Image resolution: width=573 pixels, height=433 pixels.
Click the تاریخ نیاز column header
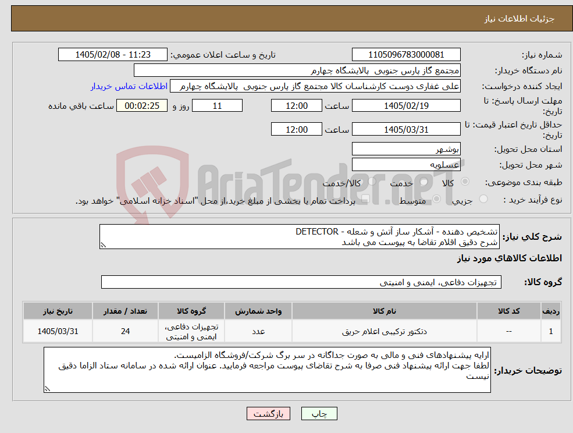(x=58, y=311)
